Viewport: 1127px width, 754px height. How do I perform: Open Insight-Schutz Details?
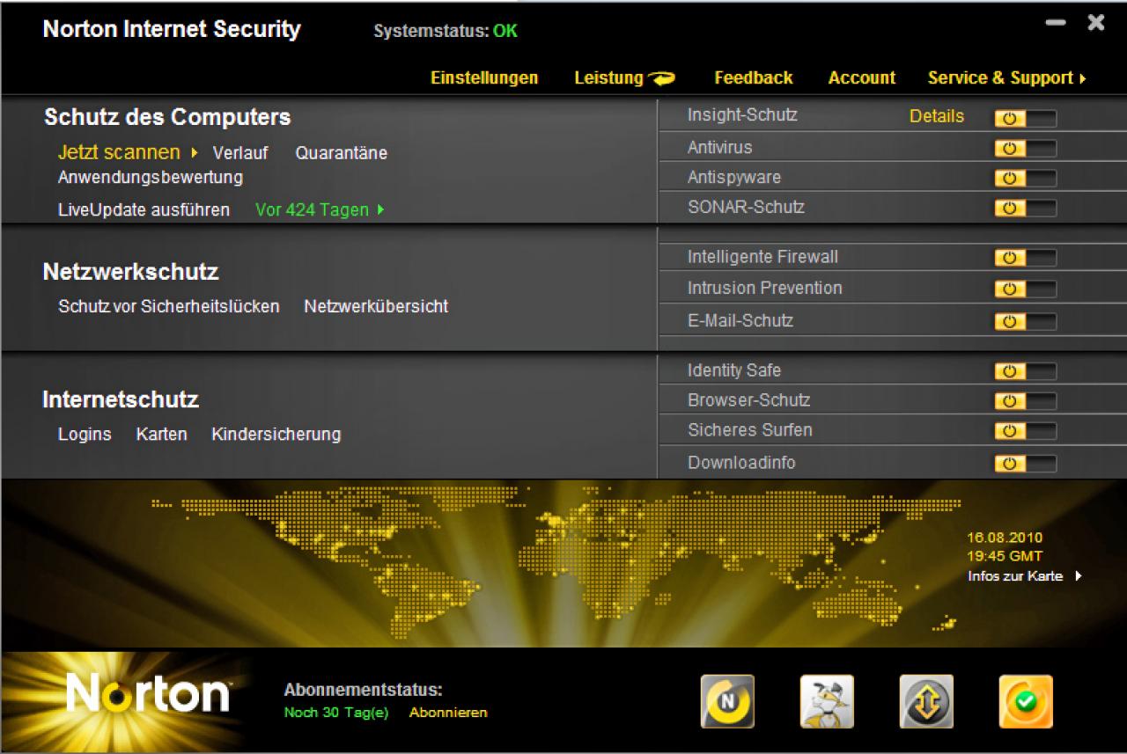[937, 116]
